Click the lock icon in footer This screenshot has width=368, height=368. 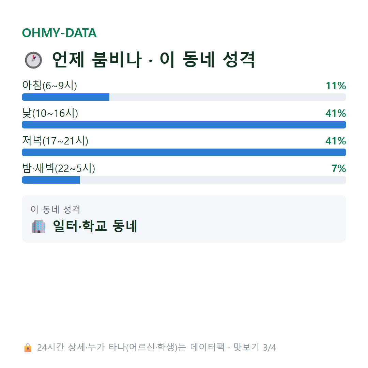tap(28, 348)
